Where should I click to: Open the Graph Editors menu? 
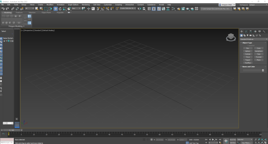[x=73, y=5]
